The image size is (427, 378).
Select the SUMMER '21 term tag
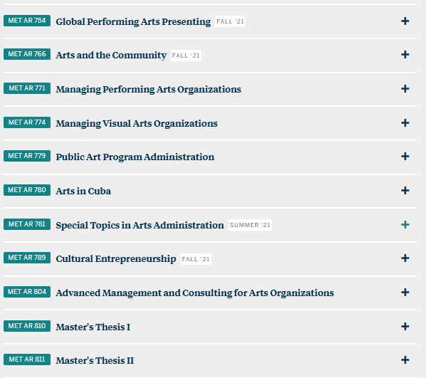click(x=250, y=225)
